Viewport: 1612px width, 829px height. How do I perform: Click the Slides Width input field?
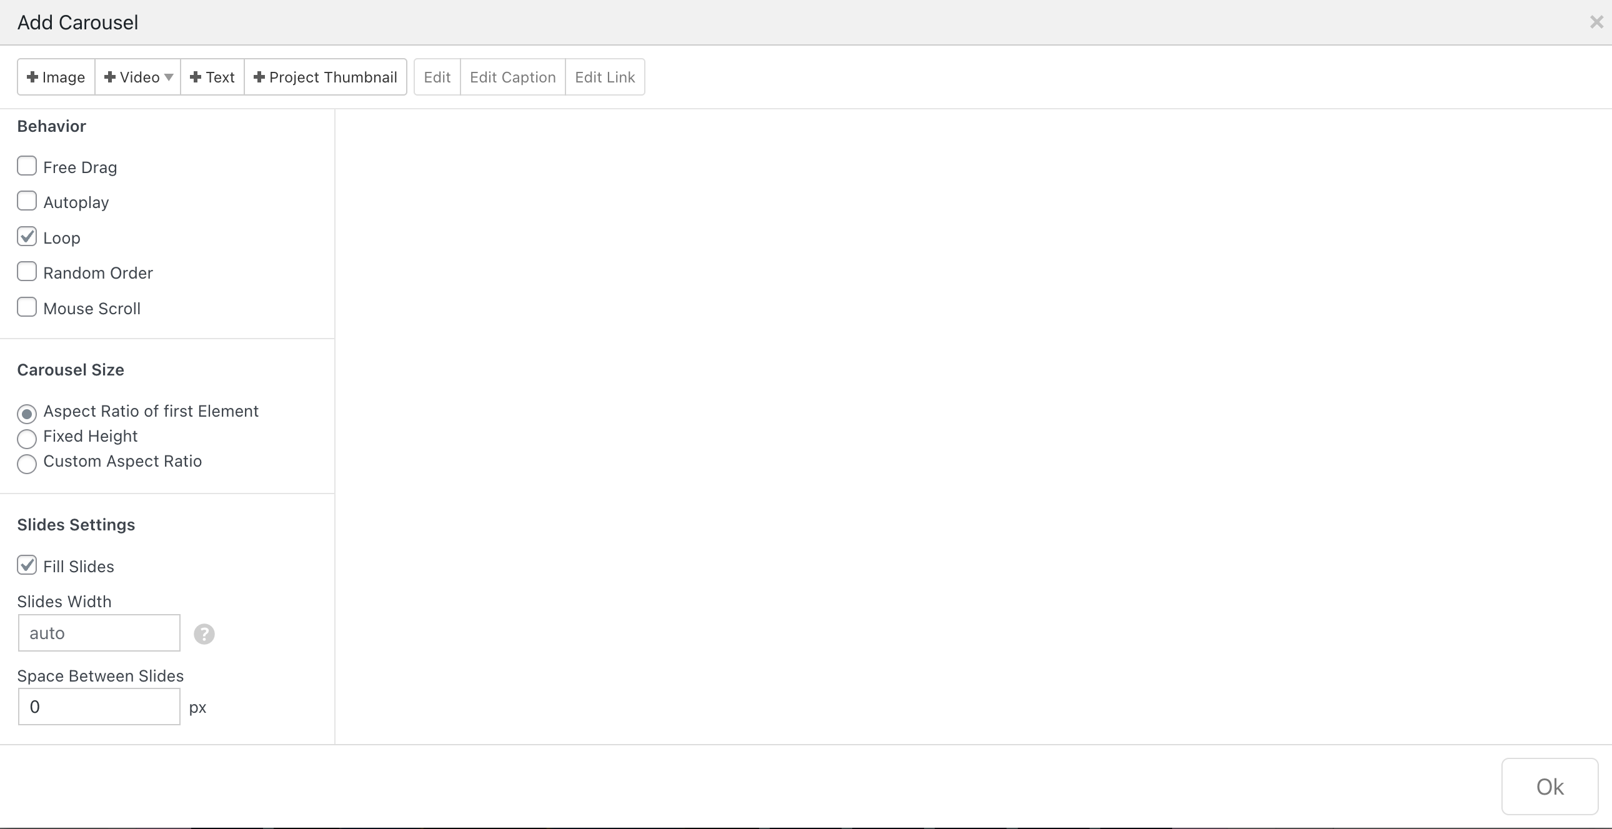[x=99, y=633]
